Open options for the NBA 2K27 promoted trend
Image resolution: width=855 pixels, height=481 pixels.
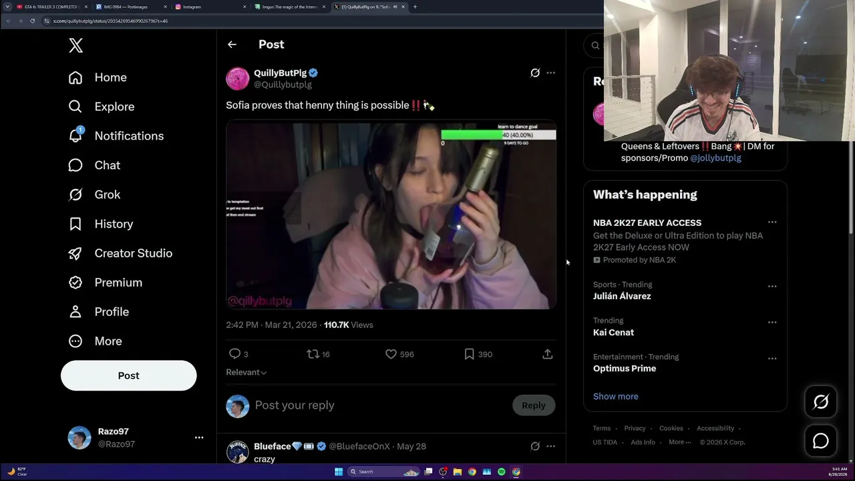point(772,222)
